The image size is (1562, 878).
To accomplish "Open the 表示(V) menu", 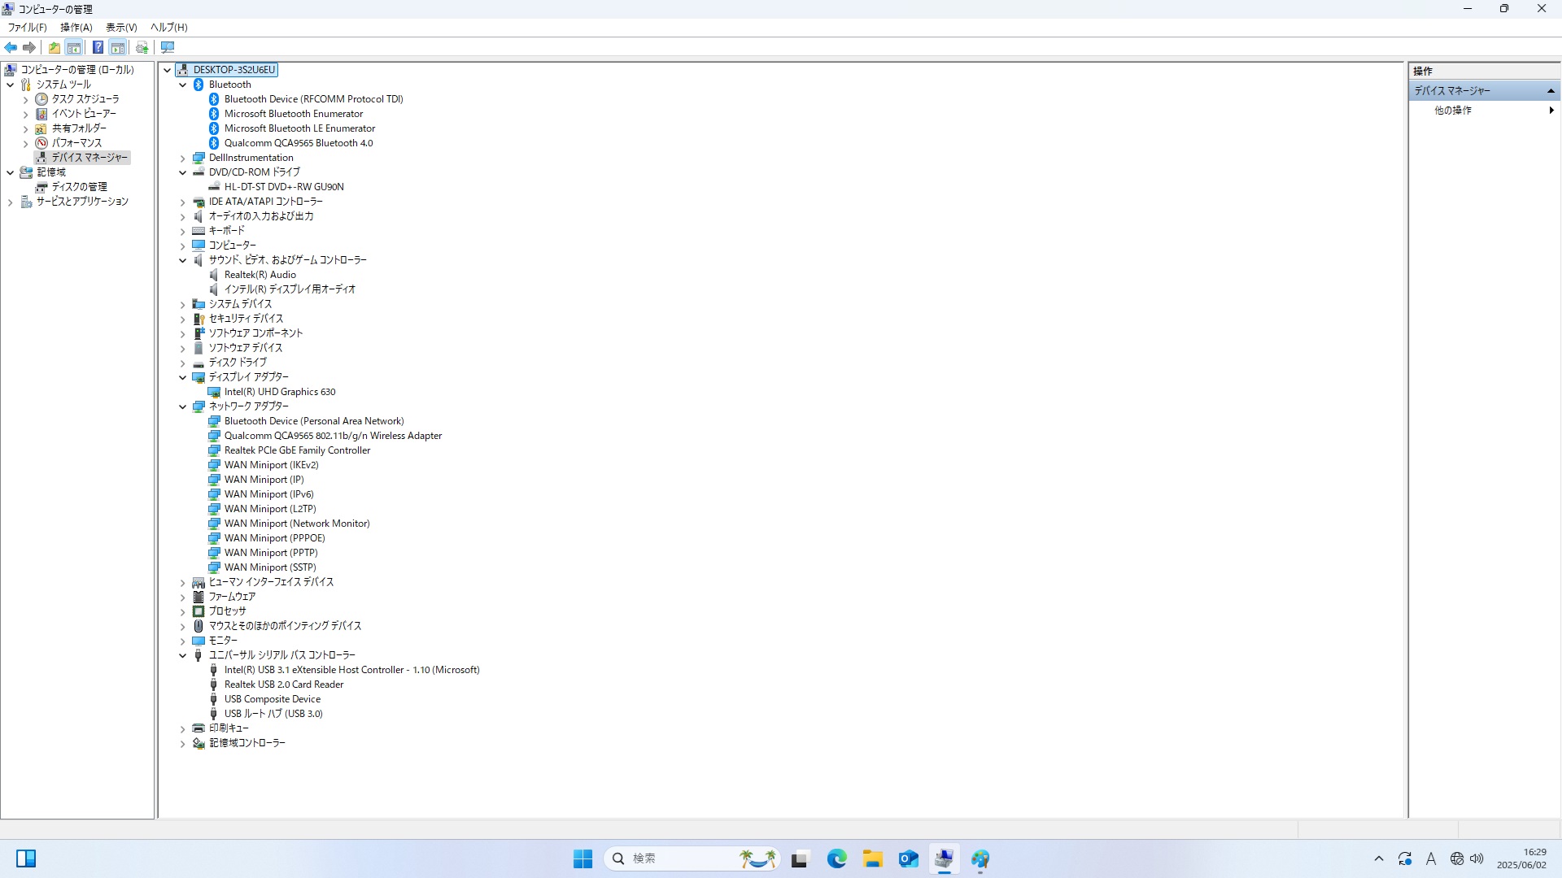I will pyautogui.click(x=121, y=27).
